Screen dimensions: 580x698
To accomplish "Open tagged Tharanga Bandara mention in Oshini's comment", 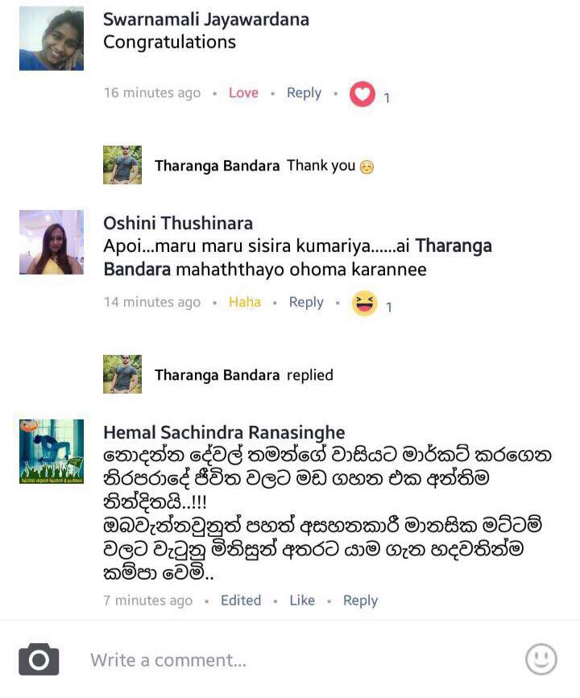I will (454, 246).
